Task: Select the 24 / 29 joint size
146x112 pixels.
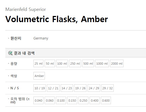Action: click(94, 88)
